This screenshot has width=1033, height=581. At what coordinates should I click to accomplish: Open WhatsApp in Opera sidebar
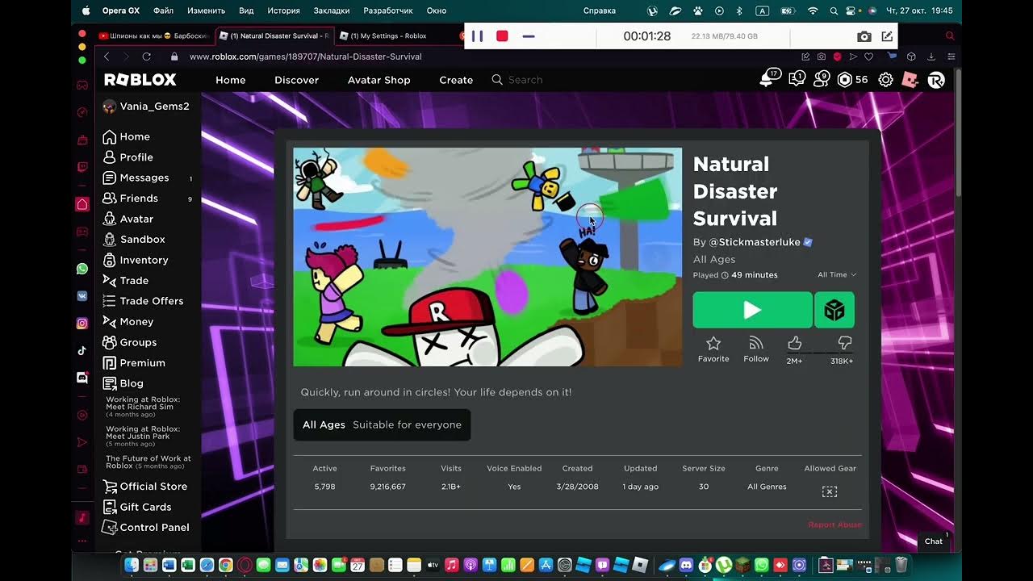(82, 269)
